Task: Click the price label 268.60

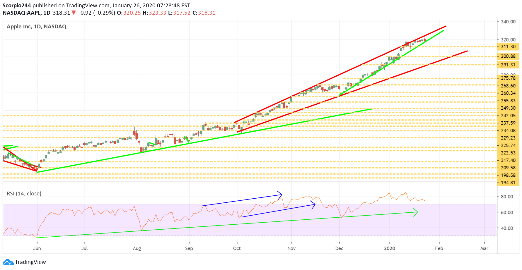Action: [508, 86]
